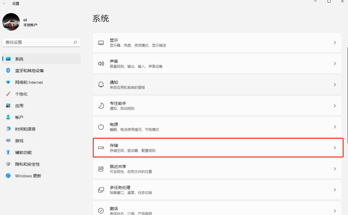Click the 就近共享 share icon
The width and height of the screenshot is (348, 215).
point(101,169)
